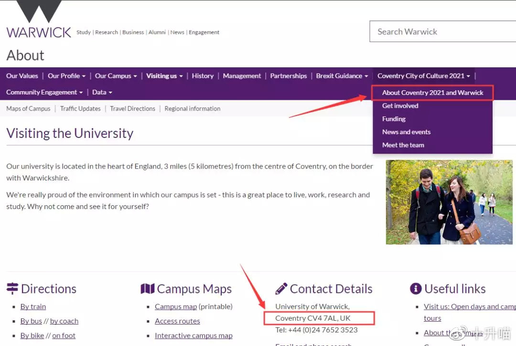Open the By bus link
This screenshot has height=346, width=516.
[31, 321]
